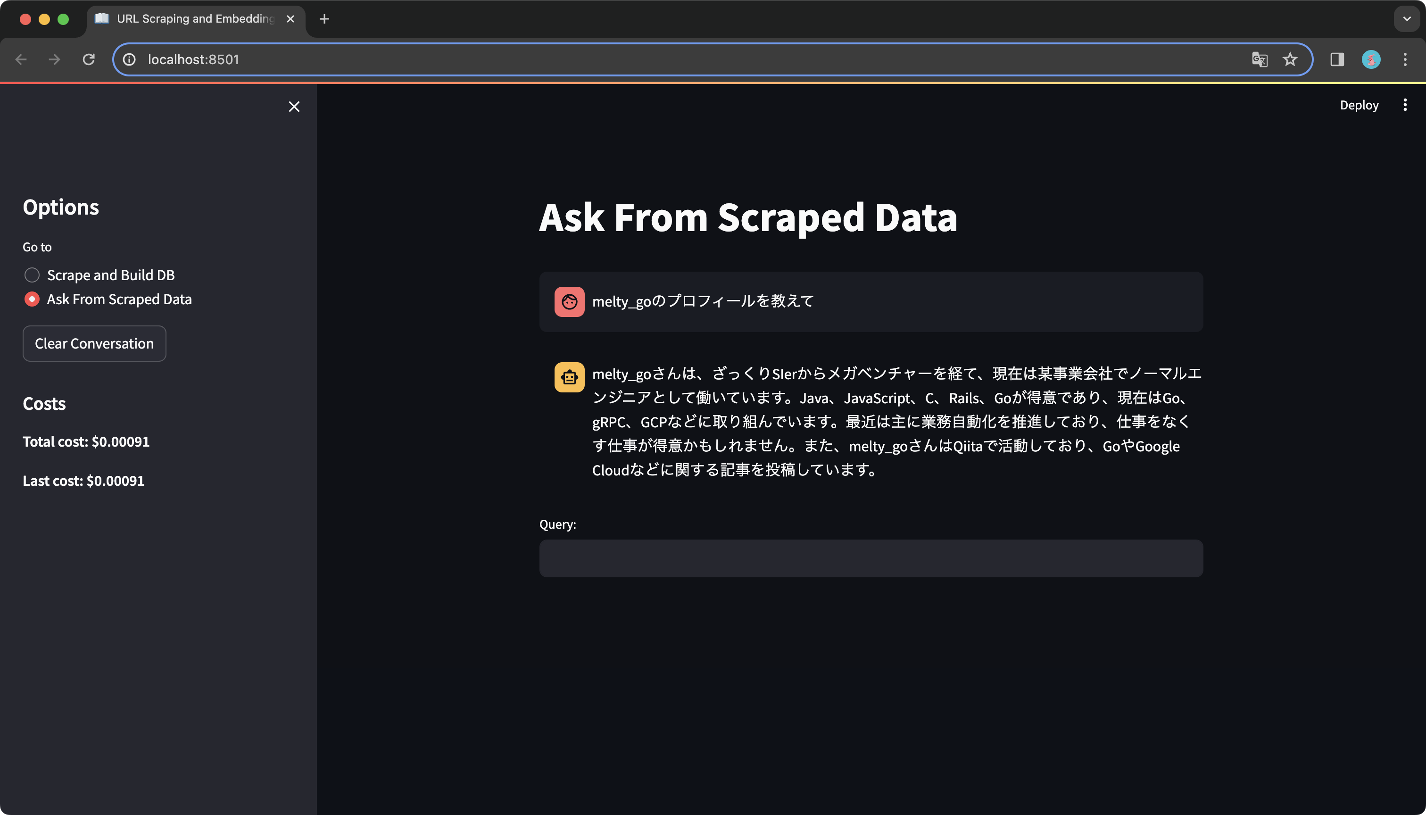Go back using the back arrow
Viewport: 1426px width, 815px height.
pos(21,59)
